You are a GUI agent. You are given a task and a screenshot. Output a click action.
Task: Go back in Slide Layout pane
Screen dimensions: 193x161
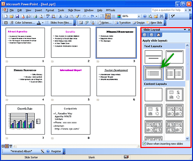coord(145,35)
